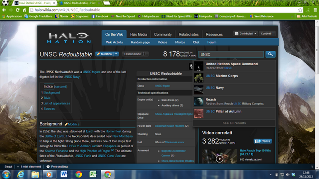Open Excel from taskbar
The height and width of the screenshot is (179, 319).
(93, 175)
